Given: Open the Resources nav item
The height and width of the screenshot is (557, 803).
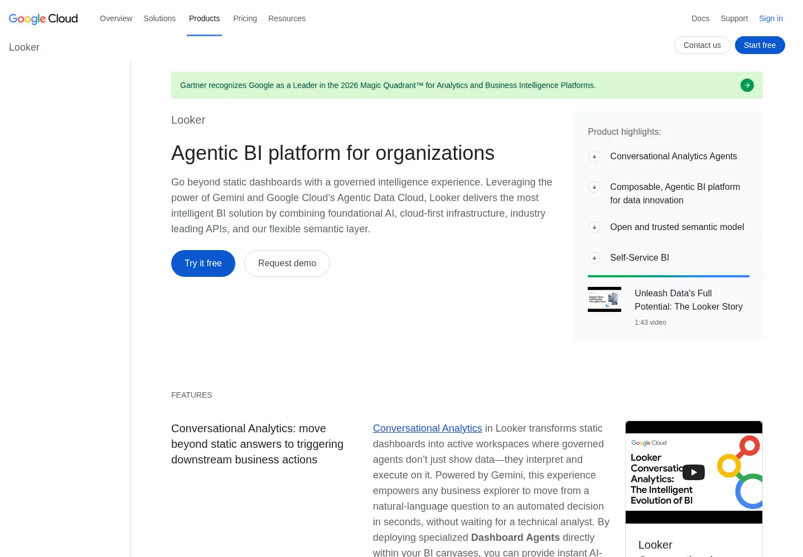Looking at the screenshot, I should (287, 18).
